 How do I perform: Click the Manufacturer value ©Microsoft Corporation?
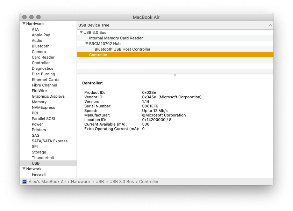pyautogui.click(x=164, y=115)
